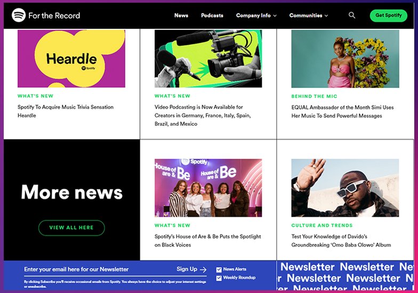Click the WHAT'S NEW label above House of Are & Be
This screenshot has height=293, width=418.
coord(173,225)
